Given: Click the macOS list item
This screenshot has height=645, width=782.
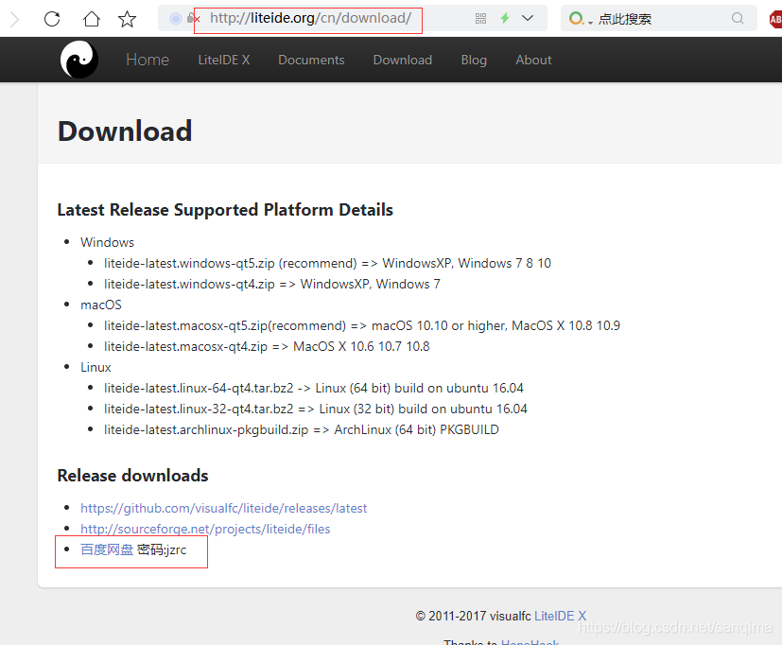Looking at the screenshot, I should click(101, 305).
